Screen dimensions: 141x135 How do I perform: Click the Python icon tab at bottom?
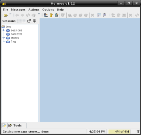[5, 125]
